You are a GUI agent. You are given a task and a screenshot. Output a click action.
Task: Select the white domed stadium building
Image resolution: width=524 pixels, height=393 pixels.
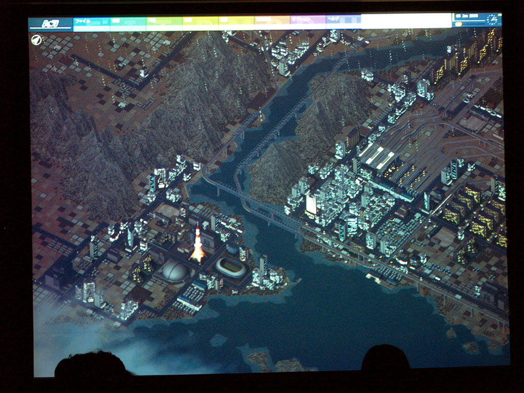pyautogui.click(x=175, y=271)
